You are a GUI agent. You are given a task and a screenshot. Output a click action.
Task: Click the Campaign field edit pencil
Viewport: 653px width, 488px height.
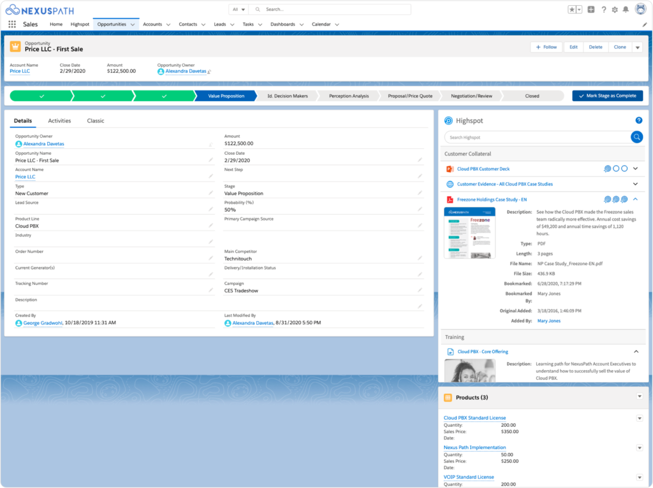pyautogui.click(x=420, y=290)
